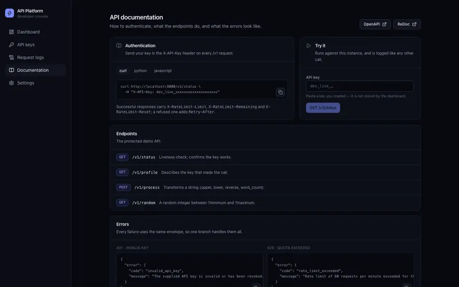Image resolution: width=459 pixels, height=287 pixels.
Task: Click the curl command code block
Action: [202, 90]
